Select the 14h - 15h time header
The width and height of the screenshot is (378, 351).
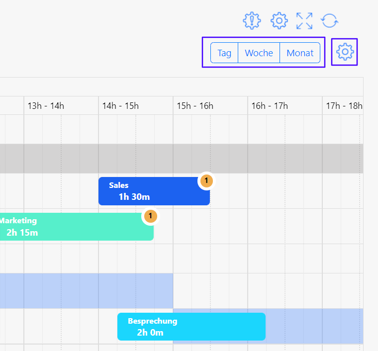pyautogui.click(x=120, y=105)
